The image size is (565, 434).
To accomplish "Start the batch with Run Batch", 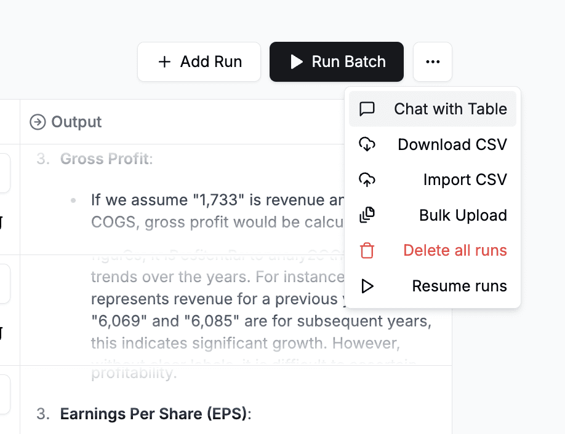I will [x=337, y=61].
